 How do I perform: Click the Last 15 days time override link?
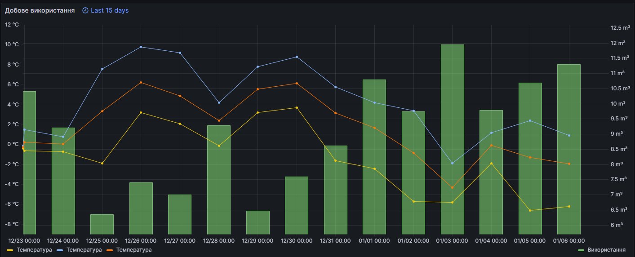point(110,10)
